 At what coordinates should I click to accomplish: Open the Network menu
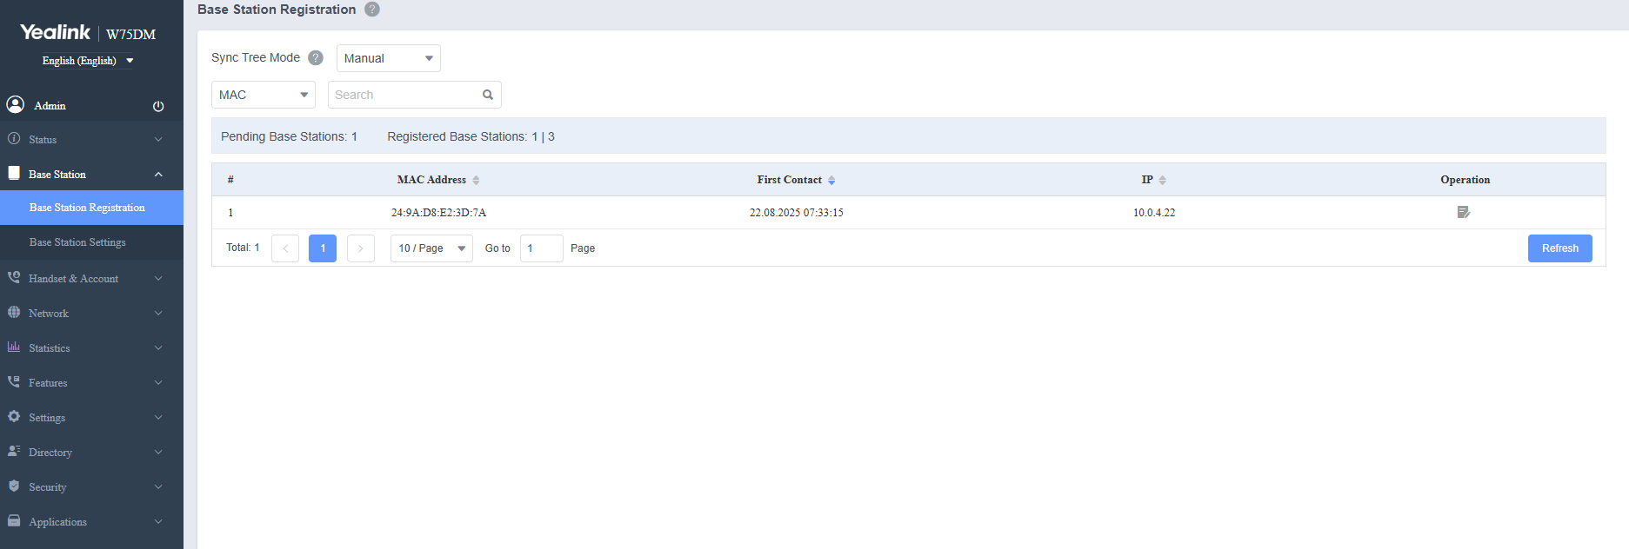point(91,314)
